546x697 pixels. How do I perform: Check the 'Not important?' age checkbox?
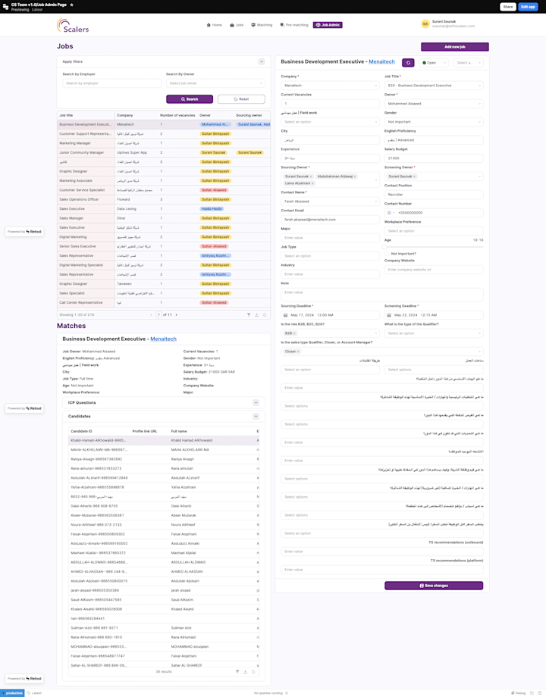click(x=387, y=254)
